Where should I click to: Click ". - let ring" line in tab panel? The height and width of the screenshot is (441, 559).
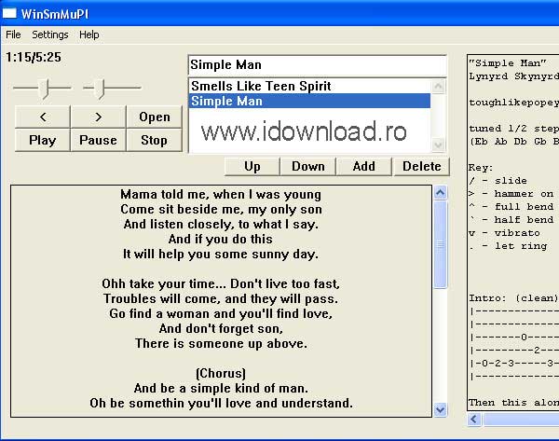(x=508, y=246)
